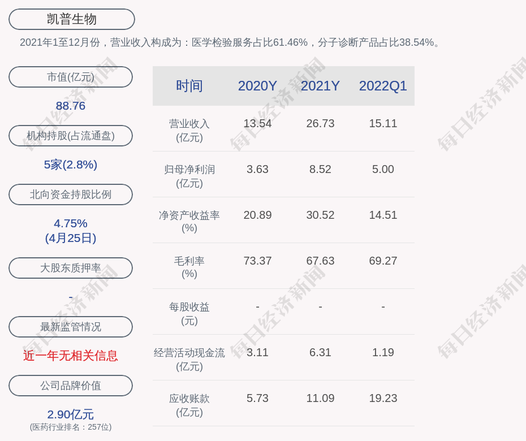Click net profit value 5.00

pyautogui.click(x=383, y=169)
